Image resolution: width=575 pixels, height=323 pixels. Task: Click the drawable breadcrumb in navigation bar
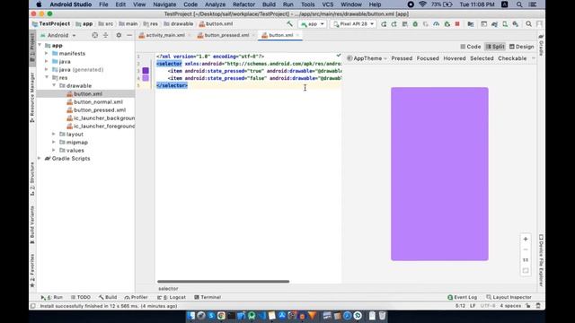(179, 24)
